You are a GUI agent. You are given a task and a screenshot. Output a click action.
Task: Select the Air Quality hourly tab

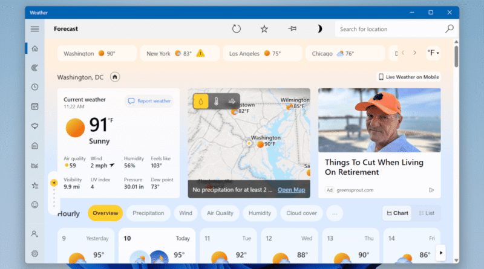click(x=220, y=213)
